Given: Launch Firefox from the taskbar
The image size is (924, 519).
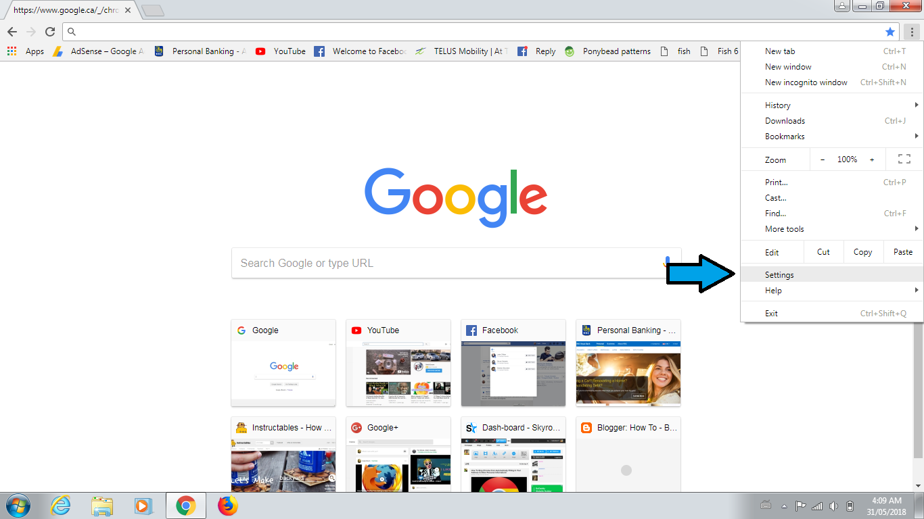Looking at the screenshot, I should [228, 505].
